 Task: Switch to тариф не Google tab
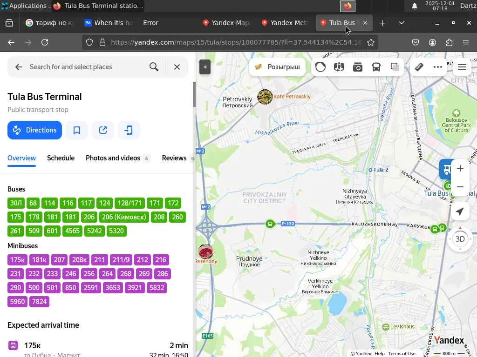(50, 23)
